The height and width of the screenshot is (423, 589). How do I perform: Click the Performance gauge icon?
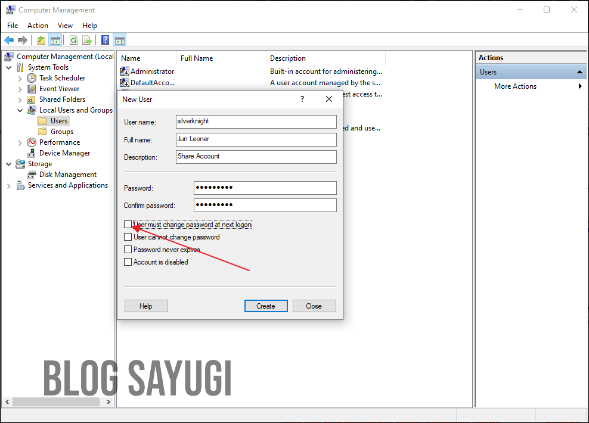(32, 142)
